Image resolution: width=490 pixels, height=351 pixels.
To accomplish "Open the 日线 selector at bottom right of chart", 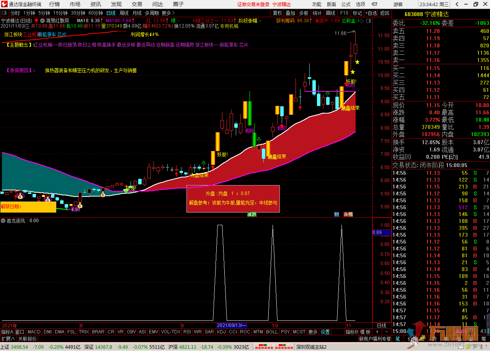I will tap(382, 325).
